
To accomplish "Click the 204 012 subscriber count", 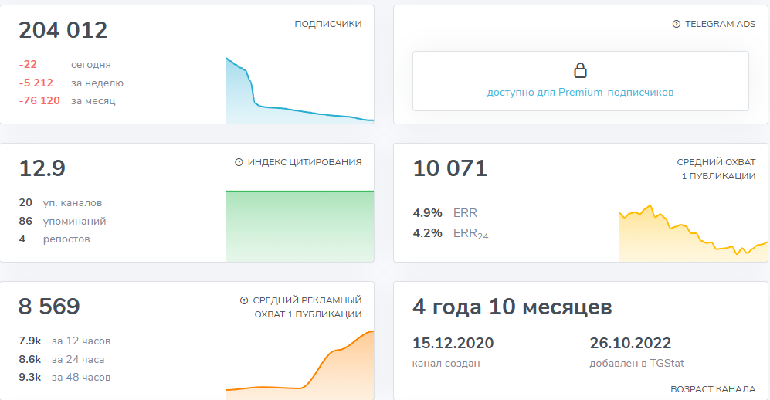I will tap(63, 30).
